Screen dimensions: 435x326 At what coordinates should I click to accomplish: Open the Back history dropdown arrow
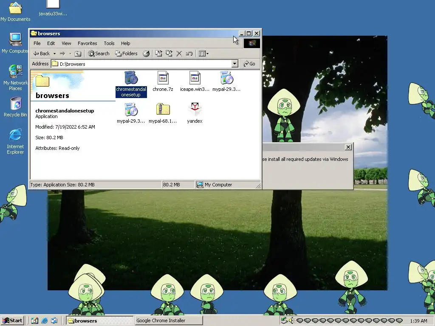point(55,53)
